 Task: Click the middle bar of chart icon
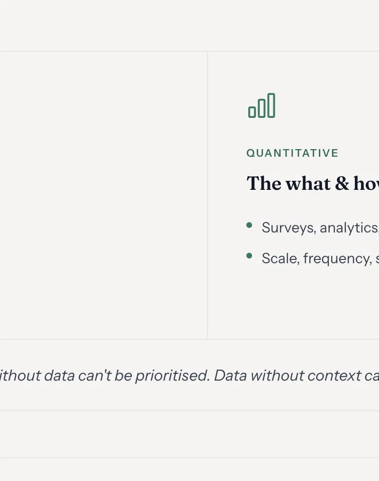[x=262, y=108]
